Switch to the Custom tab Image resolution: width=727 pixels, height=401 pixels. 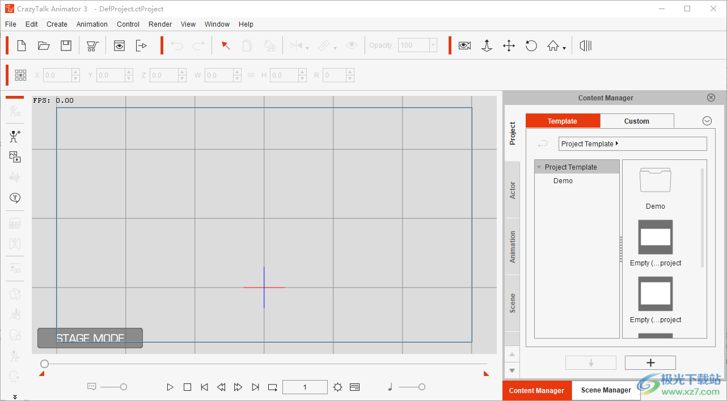(636, 121)
